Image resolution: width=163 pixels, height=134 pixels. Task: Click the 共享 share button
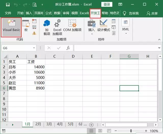coord(152,13)
